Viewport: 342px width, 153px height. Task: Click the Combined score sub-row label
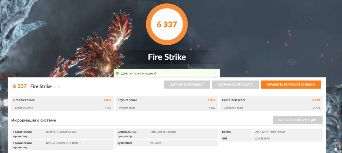pyautogui.click(x=234, y=108)
